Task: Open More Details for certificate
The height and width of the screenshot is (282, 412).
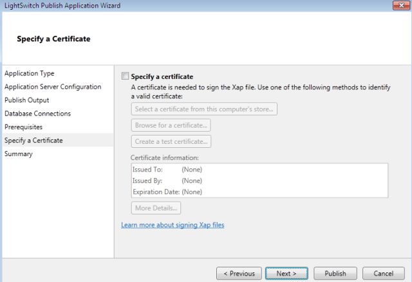Action: 156,208
